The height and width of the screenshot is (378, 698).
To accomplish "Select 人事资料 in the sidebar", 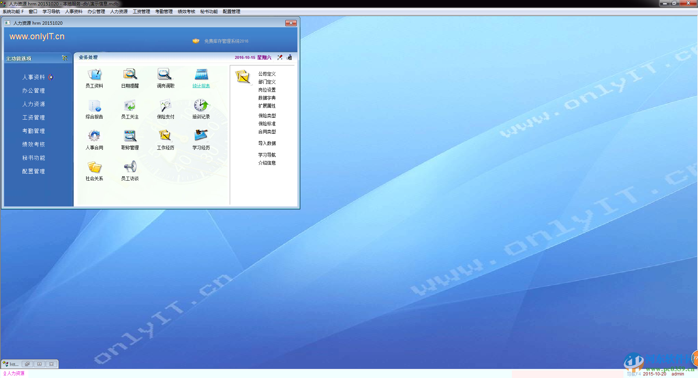I will (x=34, y=77).
